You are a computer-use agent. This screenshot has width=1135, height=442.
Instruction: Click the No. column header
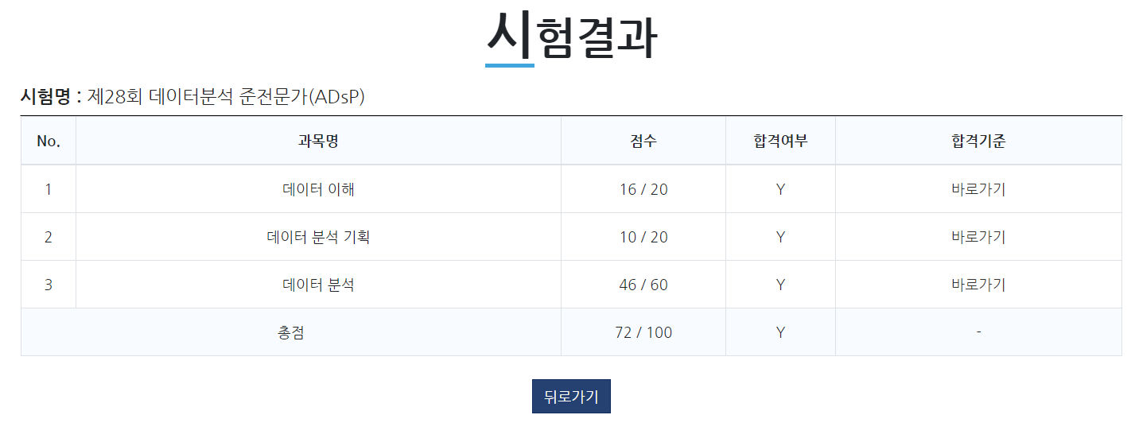click(49, 142)
